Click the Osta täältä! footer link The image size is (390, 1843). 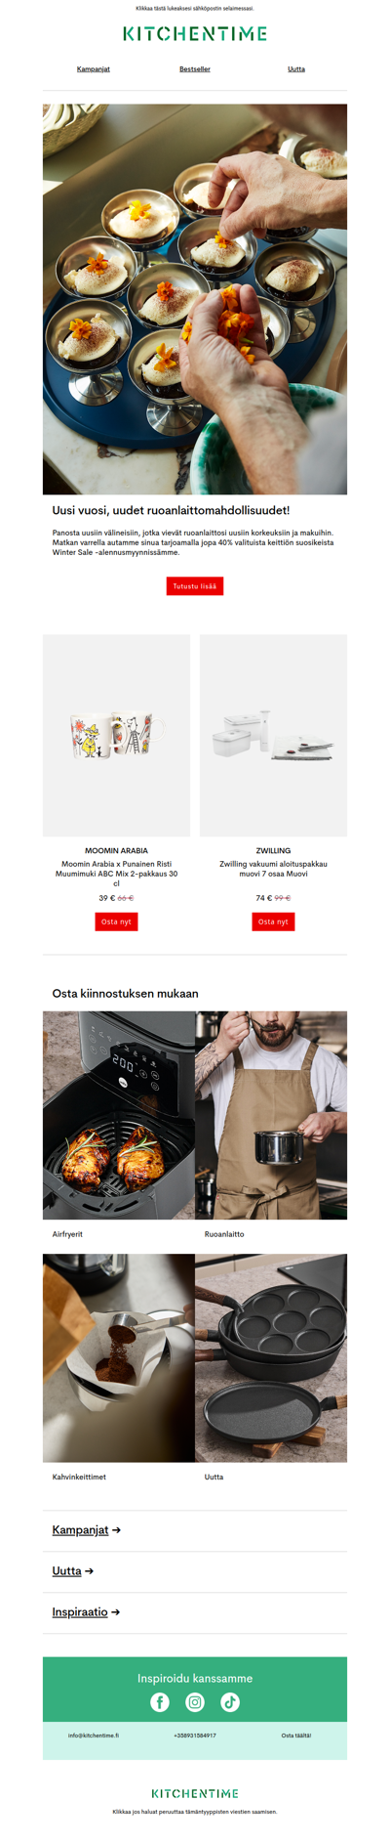(x=296, y=1736)
